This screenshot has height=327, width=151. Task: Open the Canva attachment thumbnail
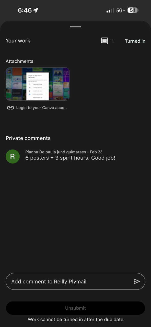point(38,84)
